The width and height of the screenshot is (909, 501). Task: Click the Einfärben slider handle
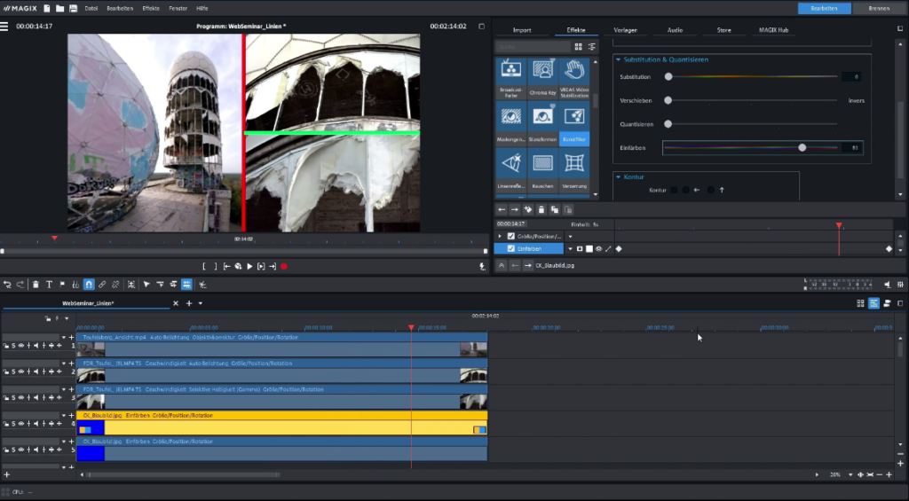tap(802, 148)
